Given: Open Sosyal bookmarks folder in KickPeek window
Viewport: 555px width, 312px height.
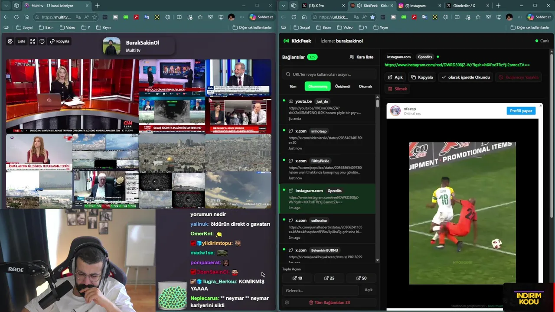Looking at the screenshot, I should point(302,27).
